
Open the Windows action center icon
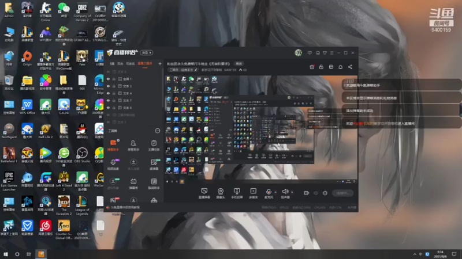click(454, 254)
